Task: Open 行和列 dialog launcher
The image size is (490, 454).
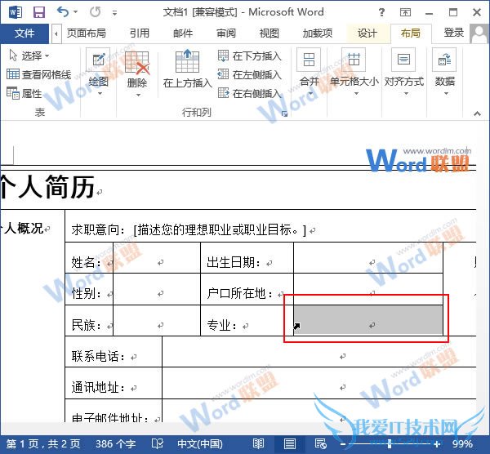Action: tap(284, 113)
